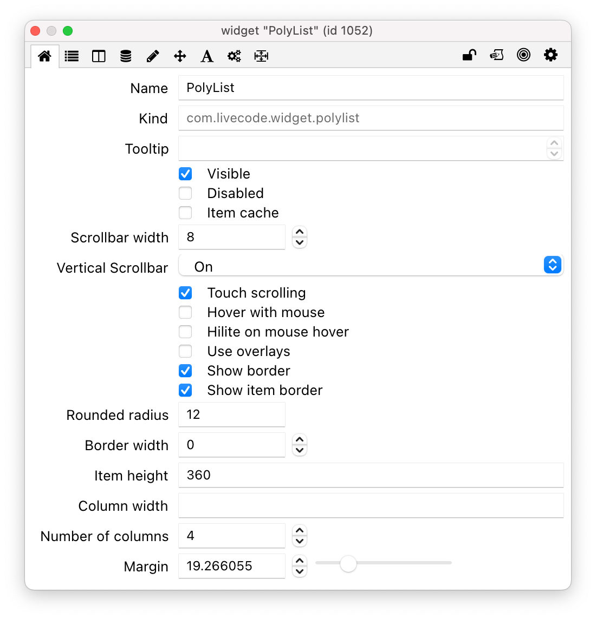This screenshot has width=596, height=619.
Task: Enable the Item cache checkbox
Action: [185, 213]
